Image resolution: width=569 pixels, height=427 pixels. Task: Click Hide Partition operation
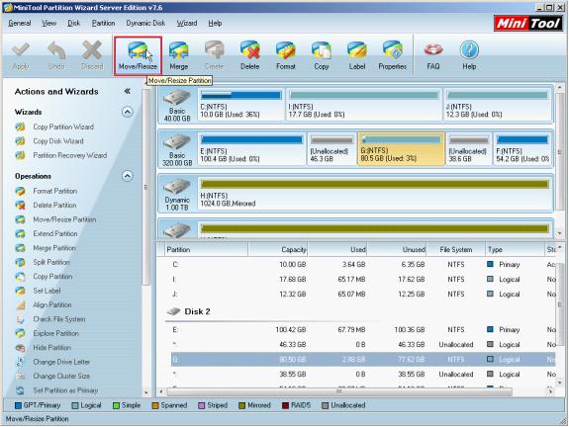51,347
